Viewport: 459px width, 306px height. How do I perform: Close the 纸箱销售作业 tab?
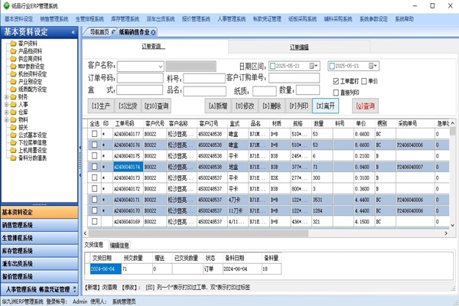coord(154,32)
